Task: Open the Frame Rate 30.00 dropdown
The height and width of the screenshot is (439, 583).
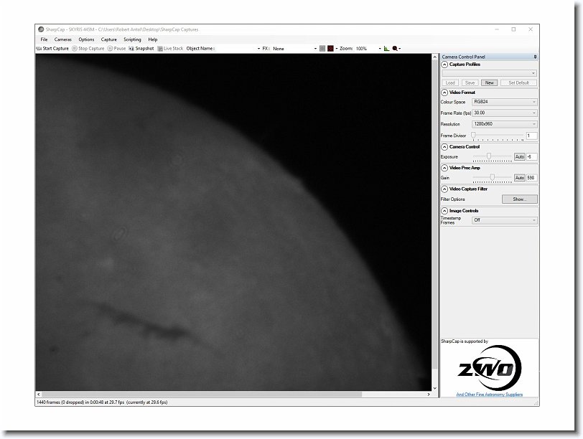Action: coord(504,113)
